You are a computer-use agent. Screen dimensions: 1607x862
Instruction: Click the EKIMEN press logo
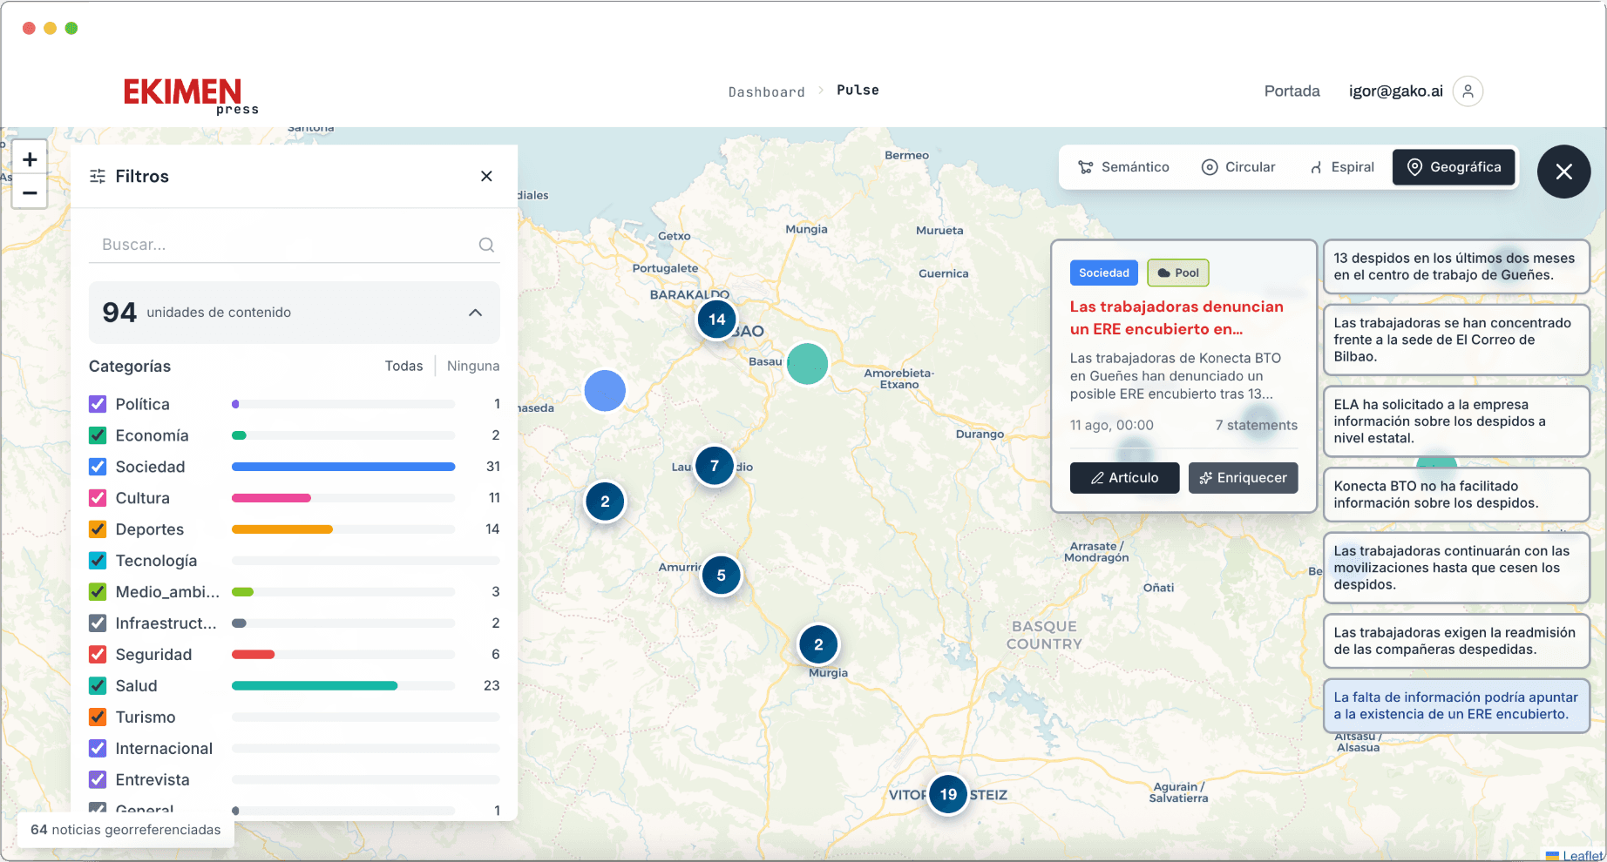191,95
